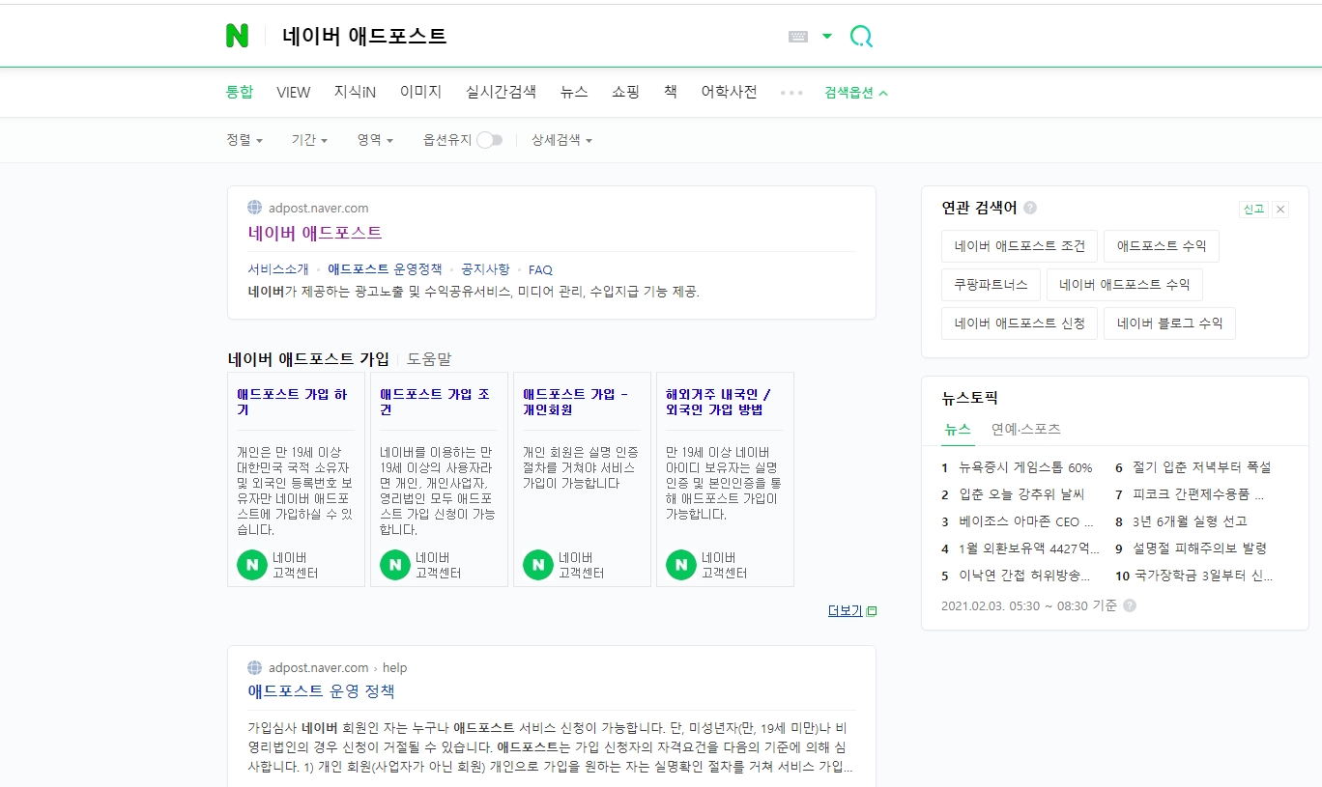Open the FAQ sublink
This screenshot has height=787, width=1322.
(540, 269)
